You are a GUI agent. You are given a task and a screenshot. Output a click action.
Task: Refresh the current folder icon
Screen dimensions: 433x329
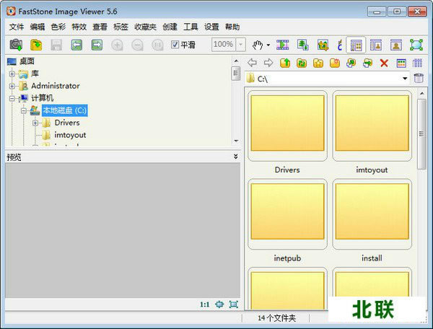pos(302,63)
